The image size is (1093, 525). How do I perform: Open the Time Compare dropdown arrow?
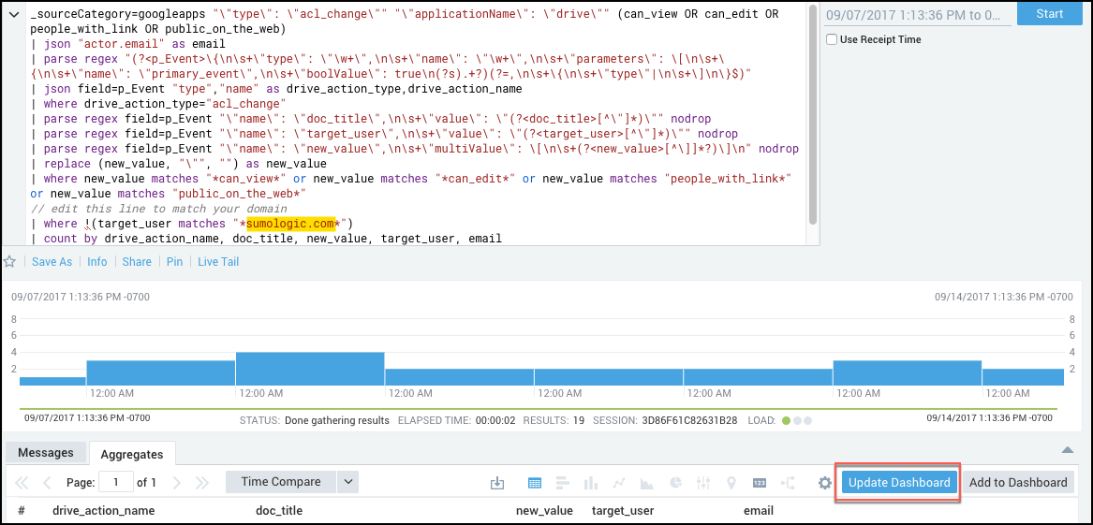pos(347,482)
